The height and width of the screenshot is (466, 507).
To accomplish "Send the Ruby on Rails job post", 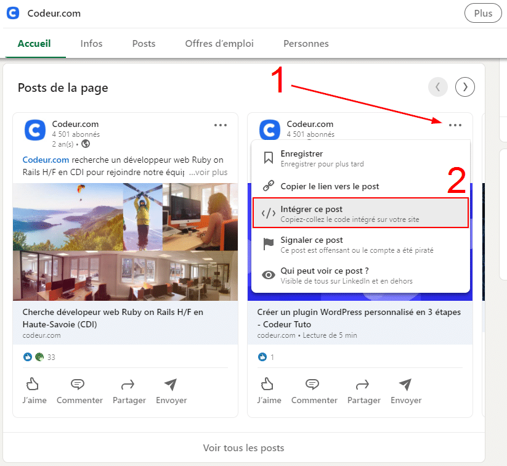I will 171,391.
